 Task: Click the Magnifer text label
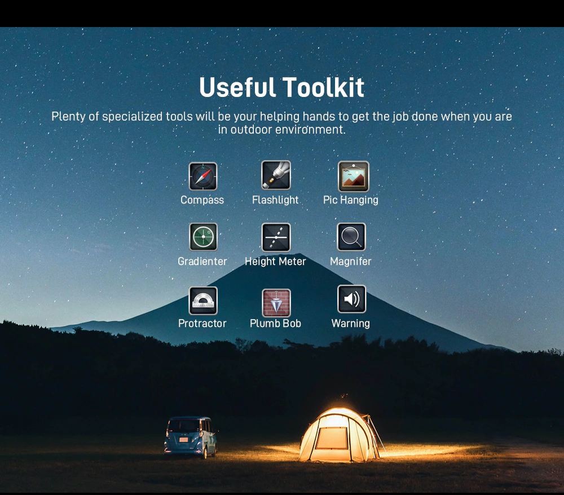[351, 262]
